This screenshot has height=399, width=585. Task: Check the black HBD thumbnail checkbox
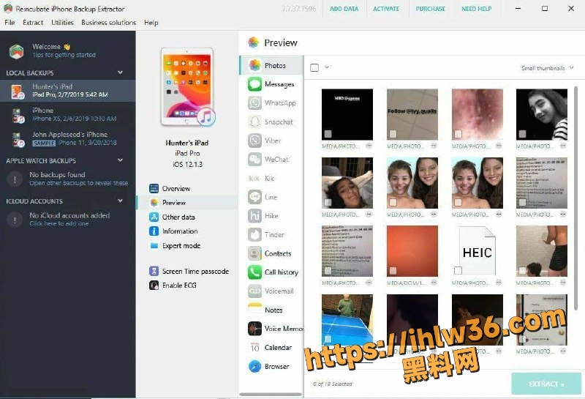point(328,134)
